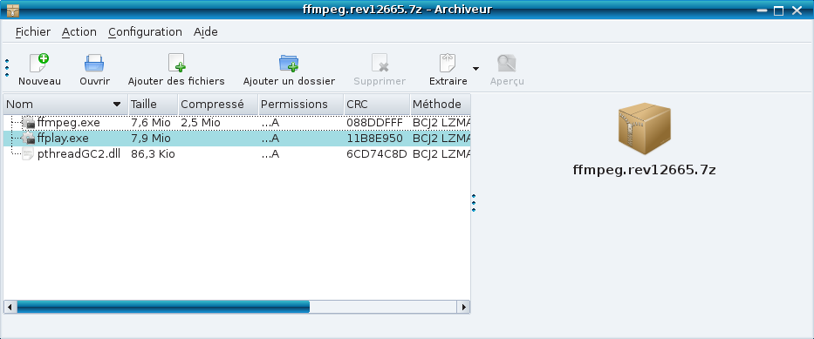This screenshot has width=814, height=339.
Task: Click the pane splitter handle
Action: (x=474, y=203)
